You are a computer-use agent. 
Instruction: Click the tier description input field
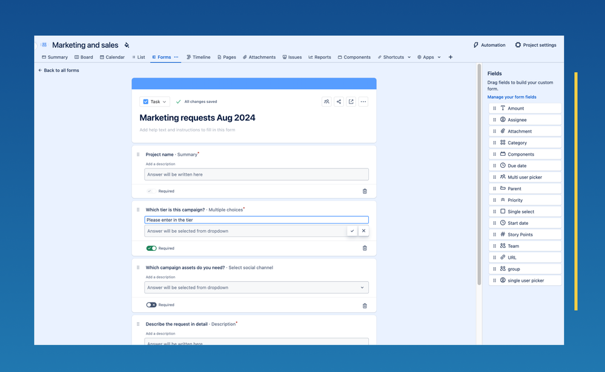[x=256, y=220]
